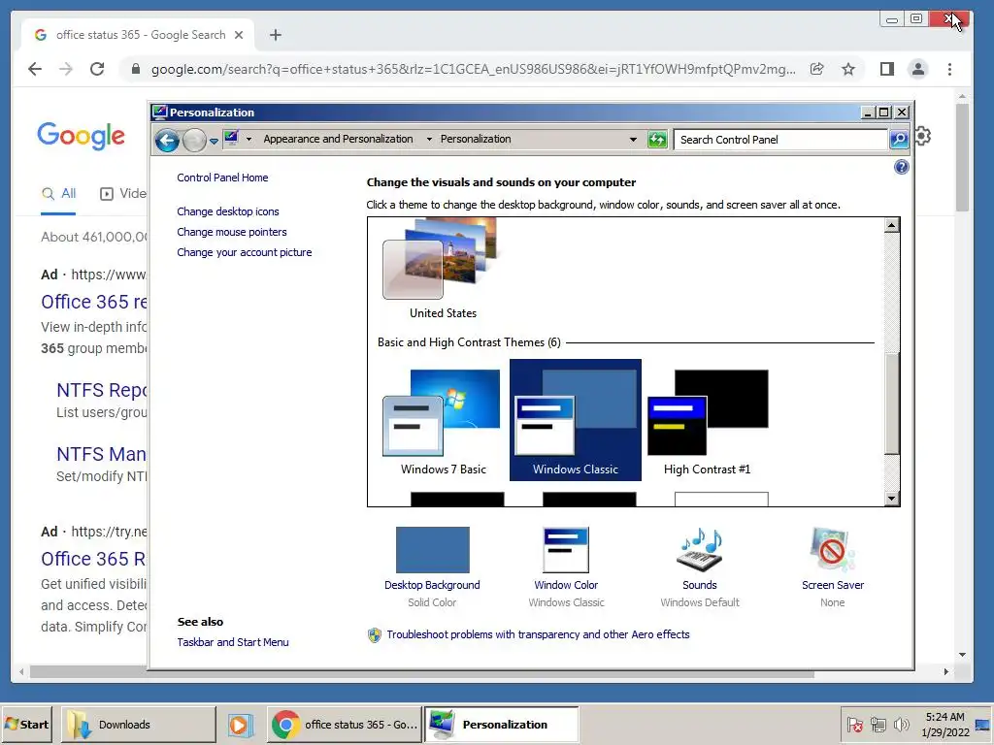The width and height of the screenshot is (994, 745).
Task: Open Chrome profile avatar
Action: [x=918, y=69]
